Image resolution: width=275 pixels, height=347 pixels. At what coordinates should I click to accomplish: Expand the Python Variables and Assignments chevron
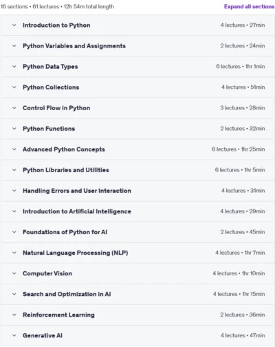pyautogui.click(x=14, y=46)
